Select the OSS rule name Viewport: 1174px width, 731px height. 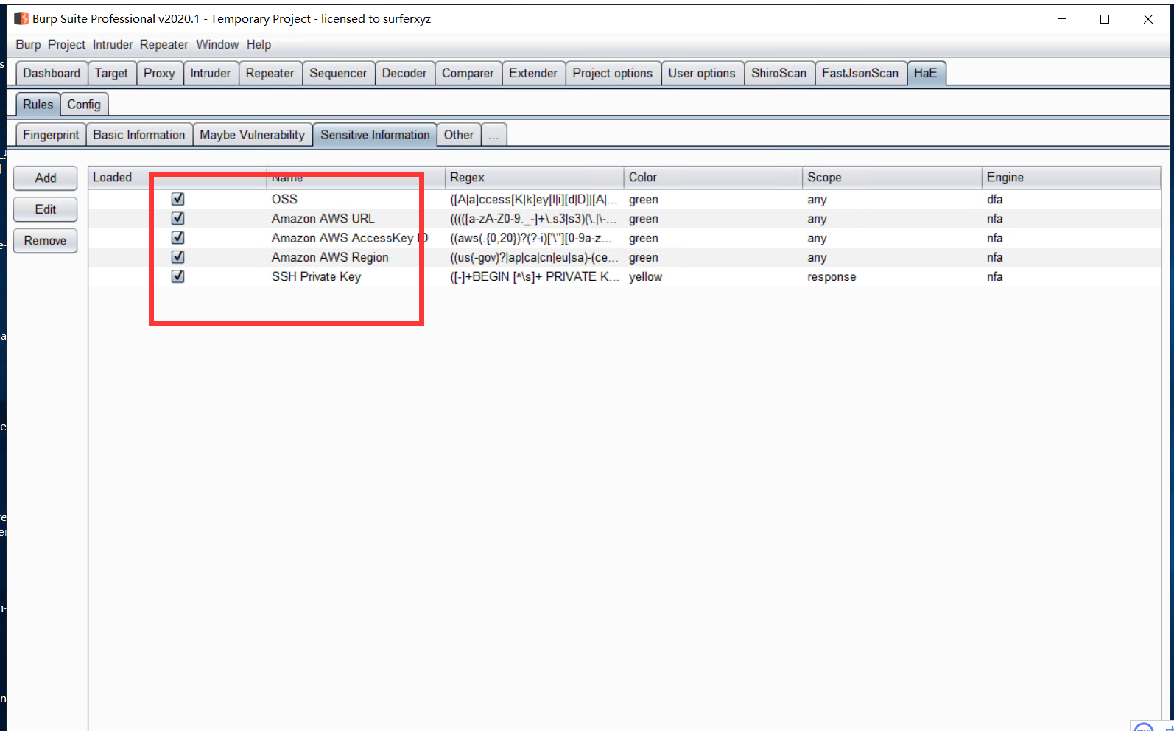(x=284, y=200)
